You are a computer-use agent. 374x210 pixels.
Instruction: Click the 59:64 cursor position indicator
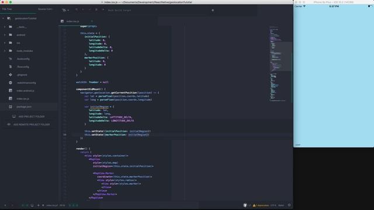coord(63,205)
